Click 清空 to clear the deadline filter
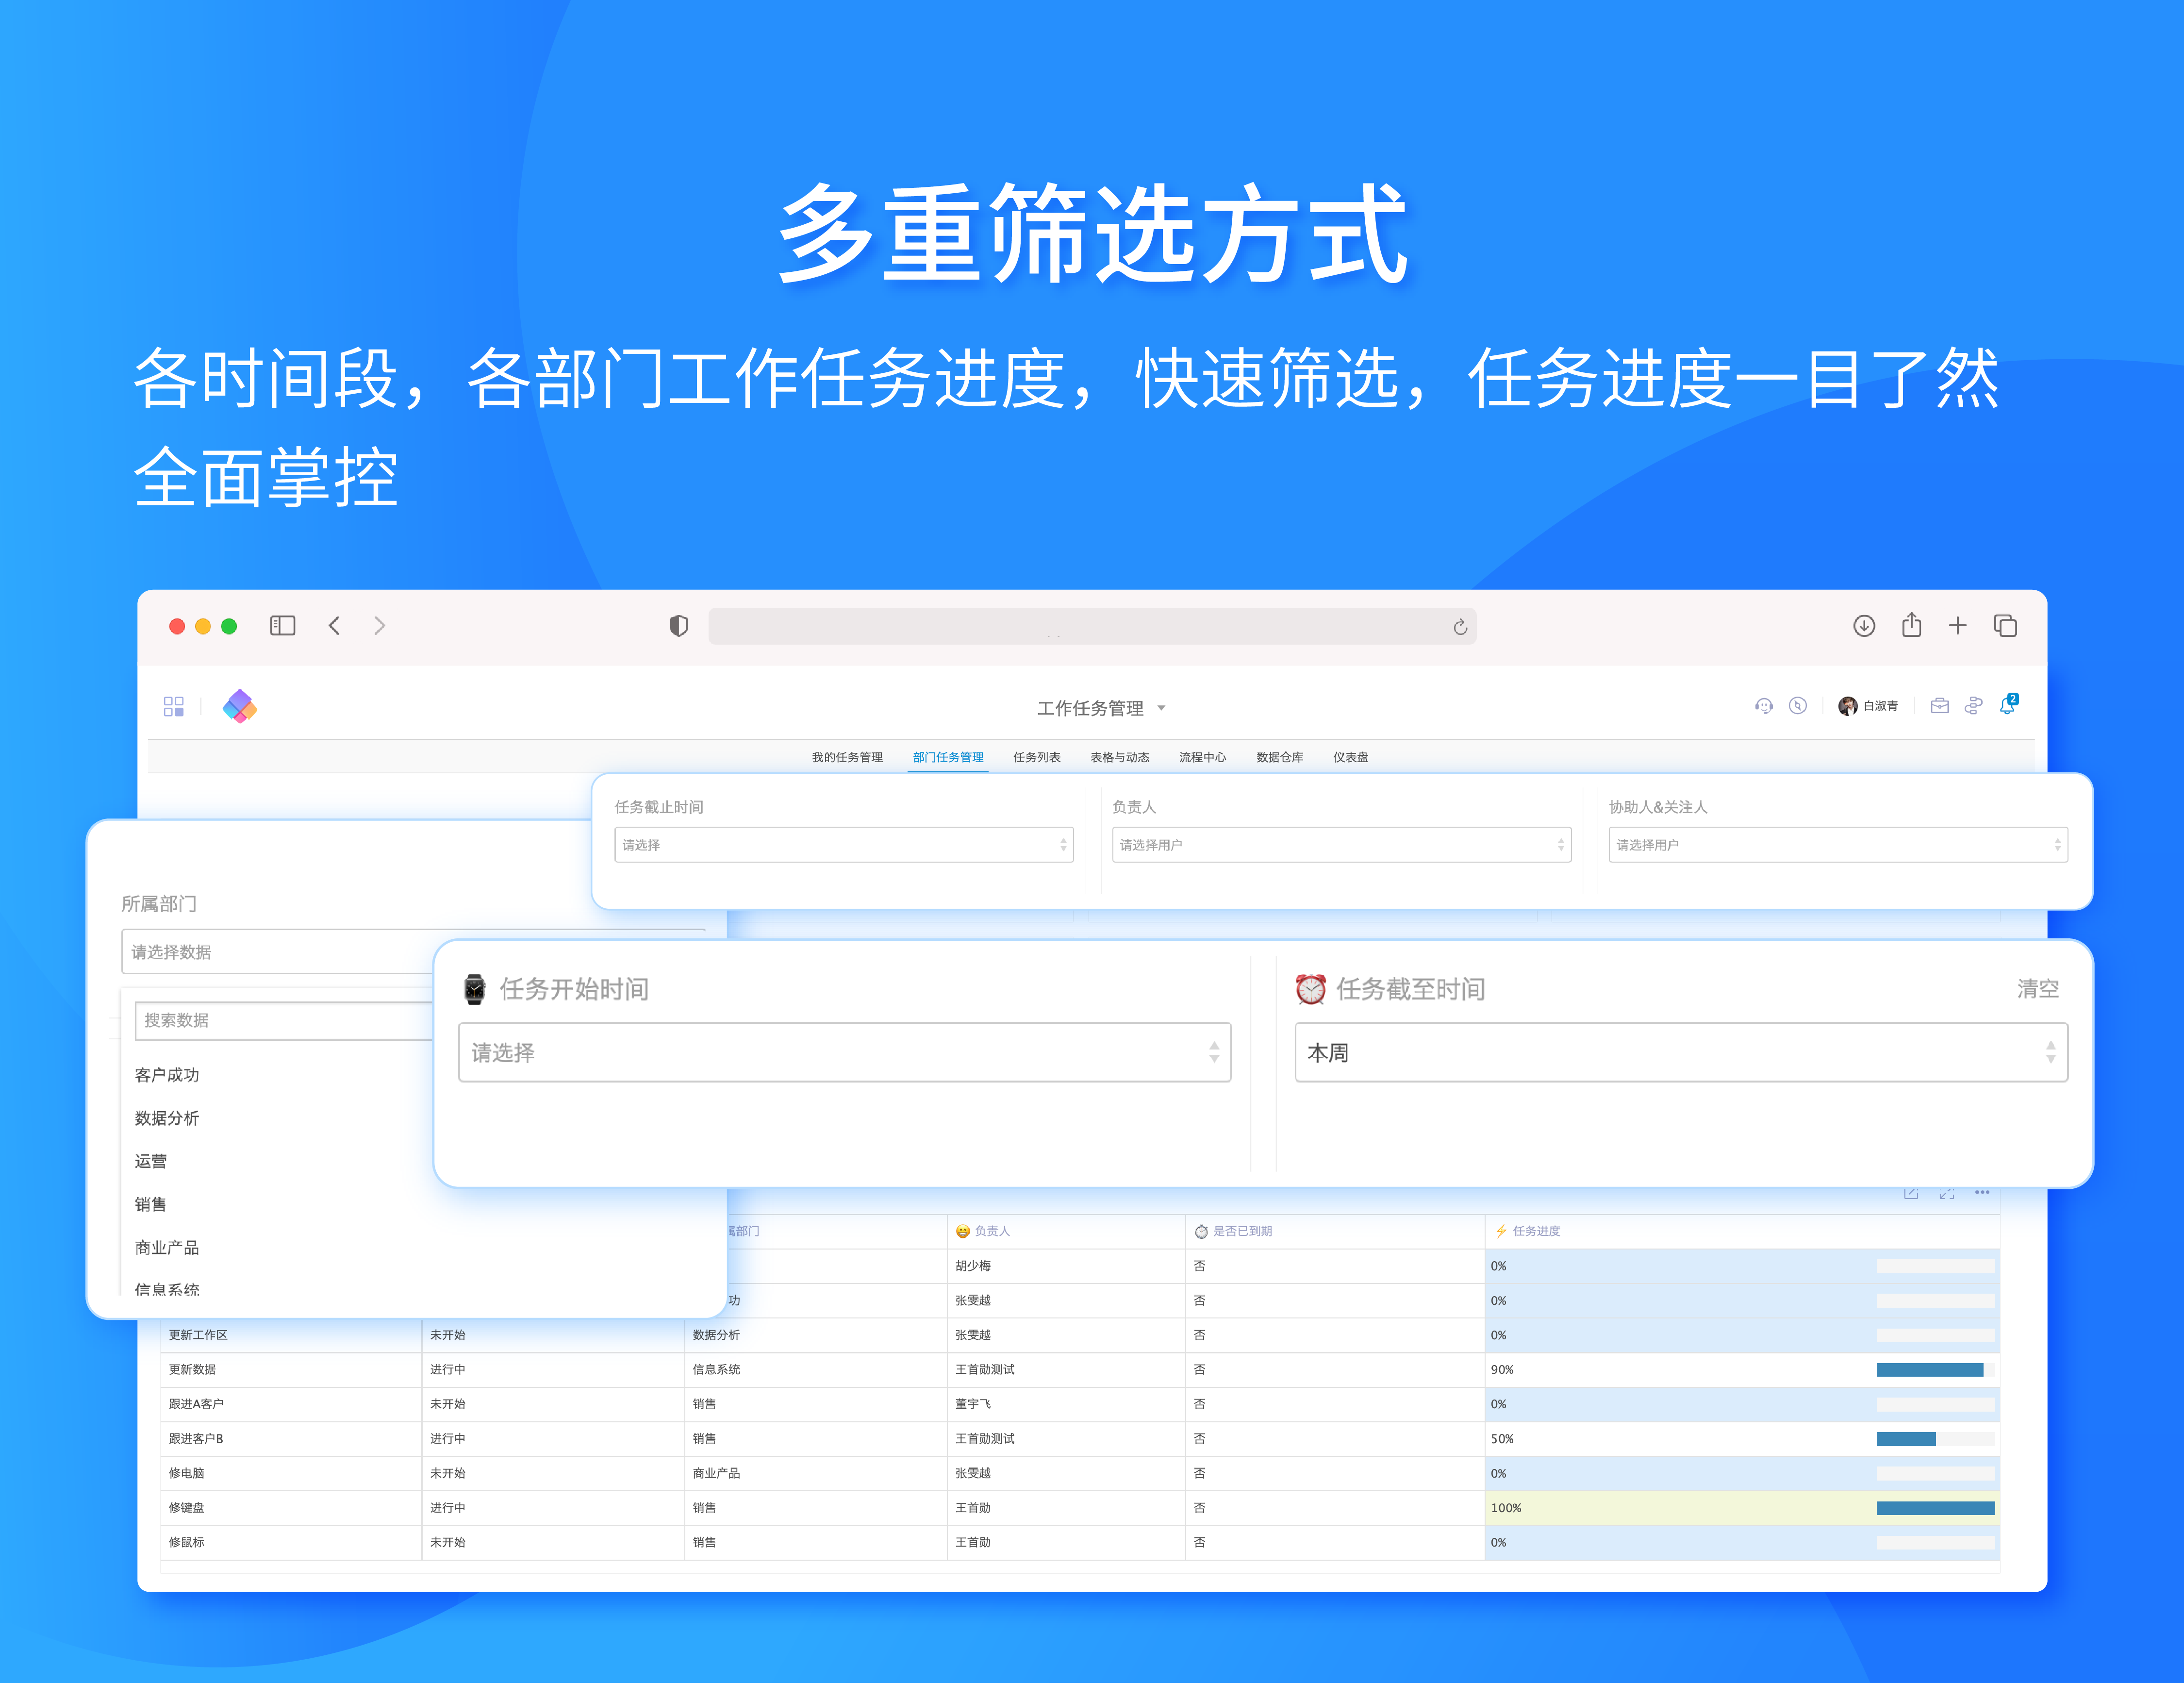The width and height of the screenshot is (2184, 1683). (2038, 989)
